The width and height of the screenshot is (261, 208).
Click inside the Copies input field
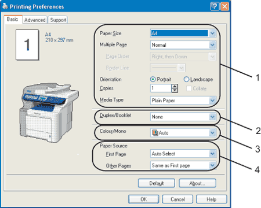161,88
